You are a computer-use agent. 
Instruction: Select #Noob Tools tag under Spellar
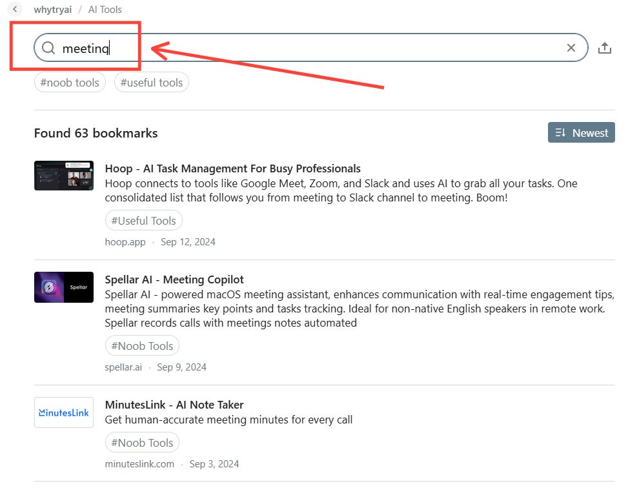(x=142, y=346)
